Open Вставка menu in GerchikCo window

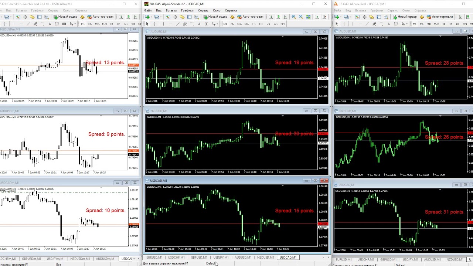[21, 10]
